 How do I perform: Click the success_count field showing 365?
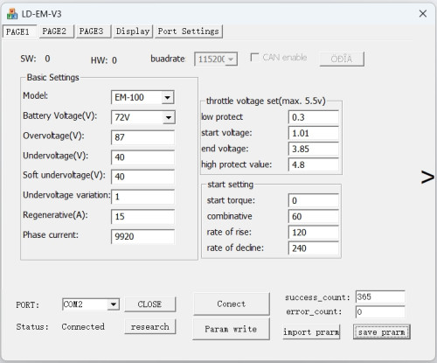(x=380, y=297)
